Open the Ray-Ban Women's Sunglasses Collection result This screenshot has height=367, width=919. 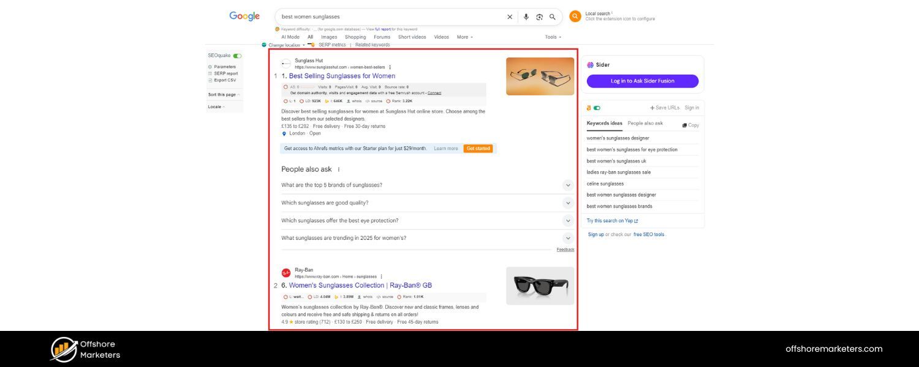[x=360, y=285]
